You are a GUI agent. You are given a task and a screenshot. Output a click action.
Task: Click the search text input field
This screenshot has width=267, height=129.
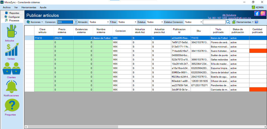tap(214, 22)
